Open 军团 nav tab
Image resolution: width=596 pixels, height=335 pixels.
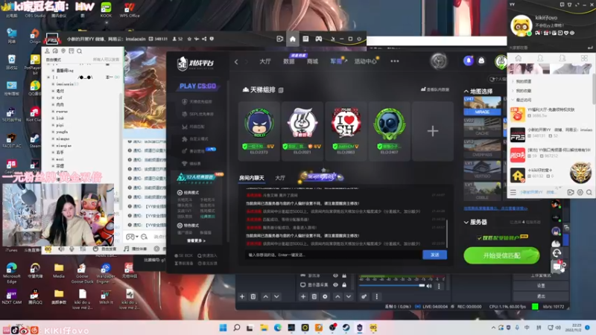coord(338,61)
